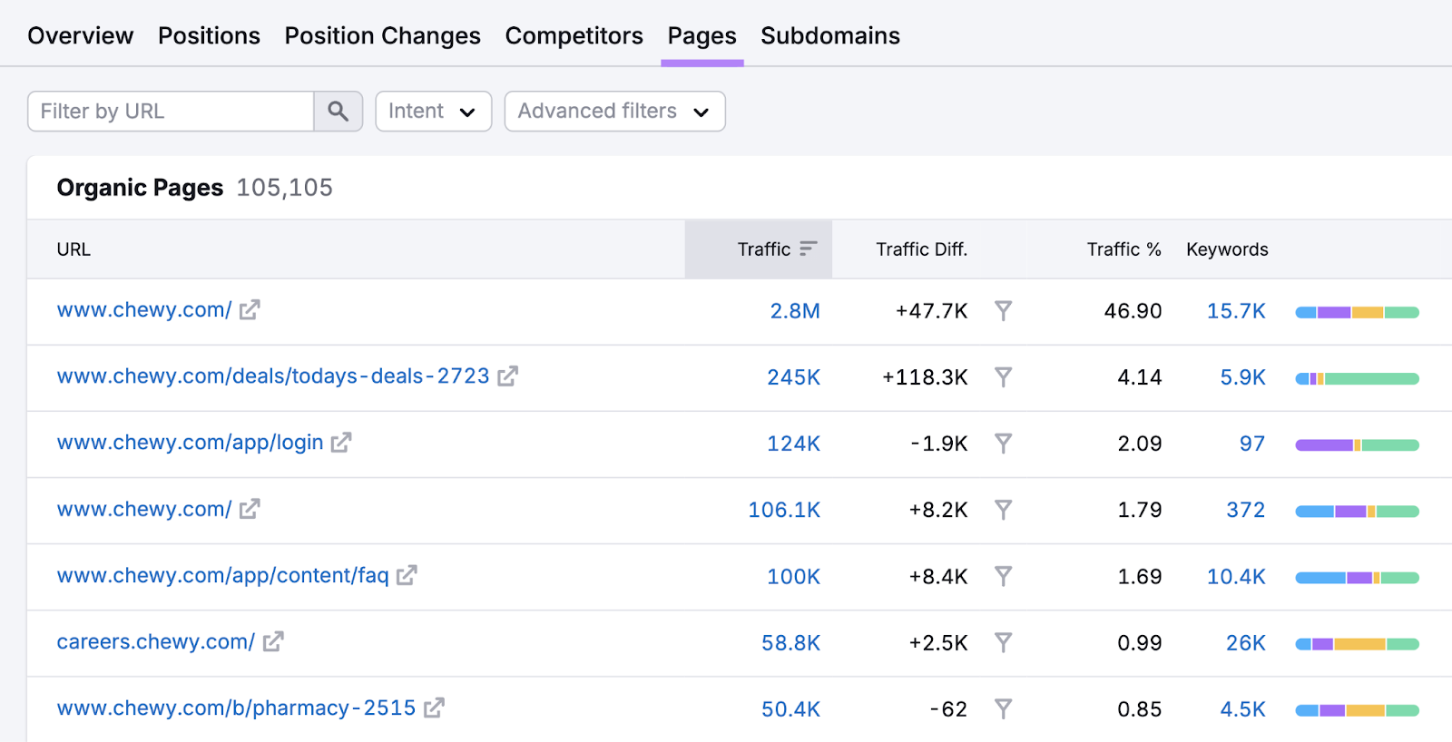Click the intent bar for the 372 keywords row
Screen dimensions: 1452x742
[x=1357, y=511]
